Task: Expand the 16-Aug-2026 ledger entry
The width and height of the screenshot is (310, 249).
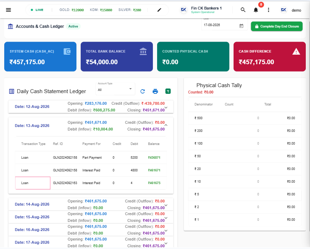Action: pos(166,231)
